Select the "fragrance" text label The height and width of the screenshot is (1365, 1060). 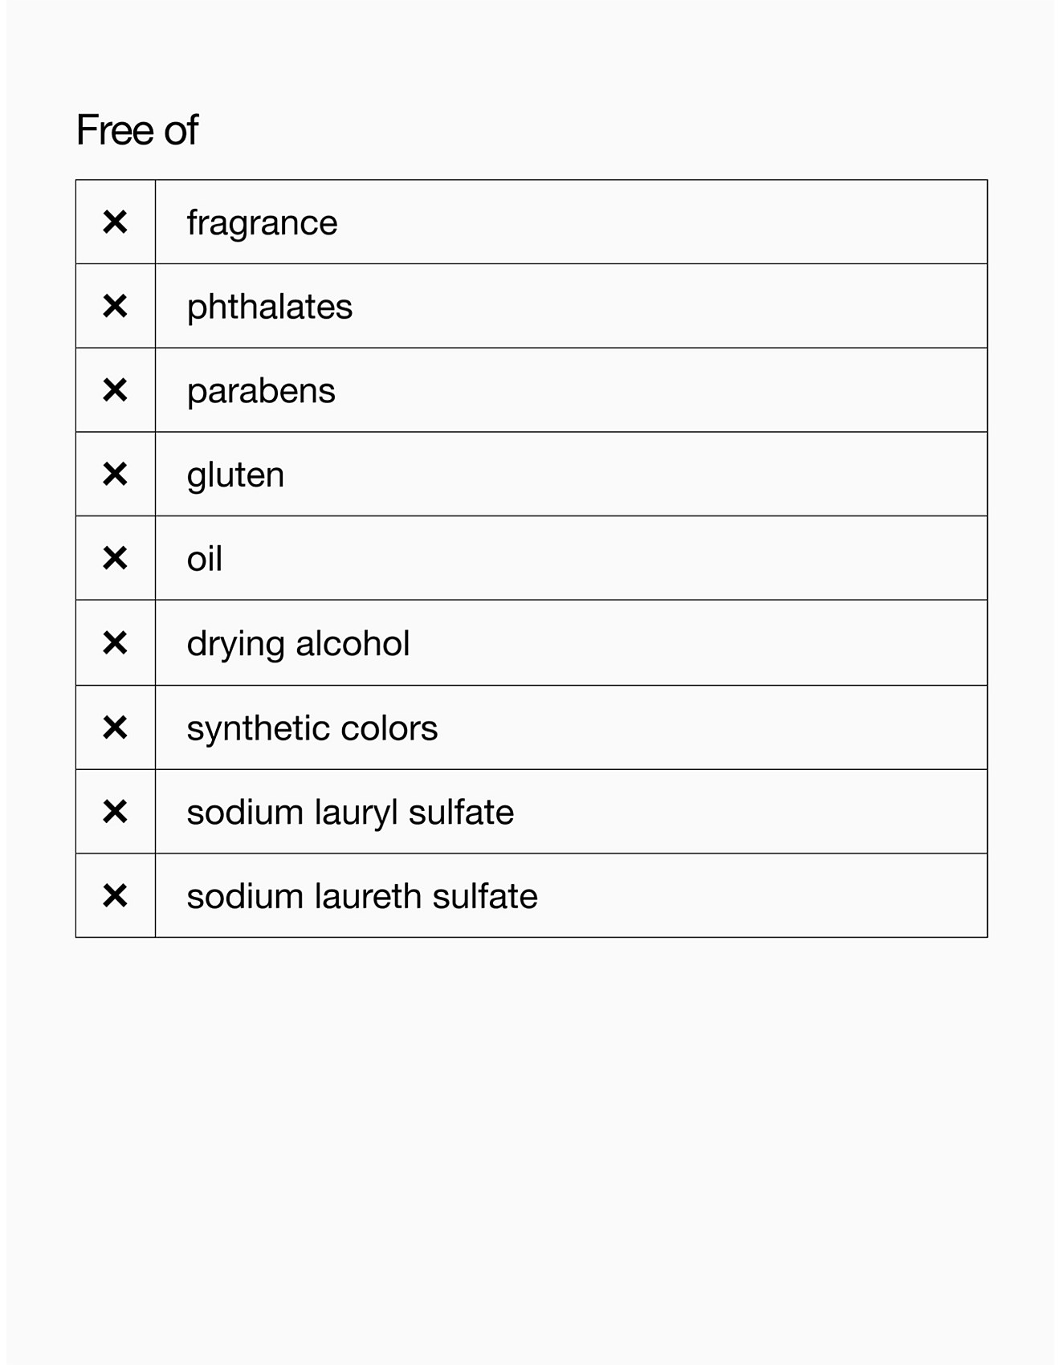point(262,223)
